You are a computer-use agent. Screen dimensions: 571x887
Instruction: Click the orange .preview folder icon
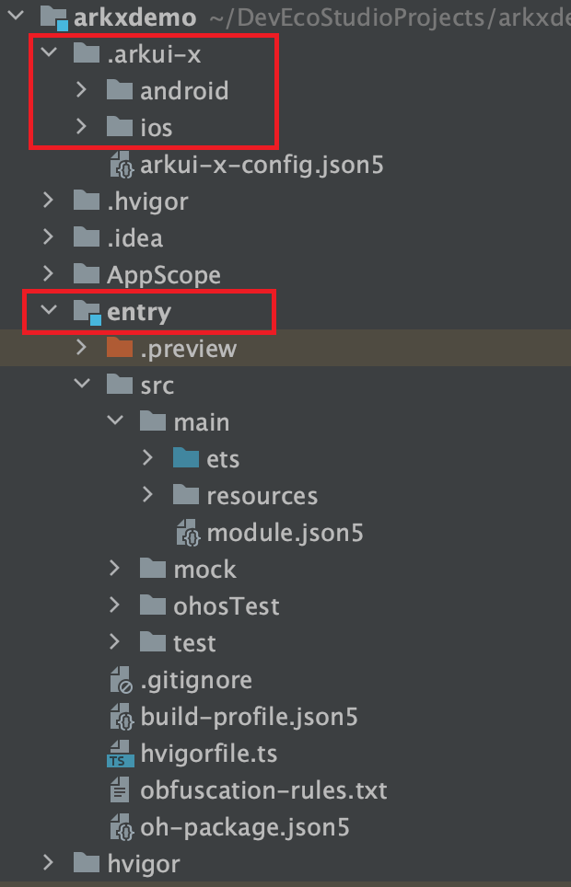point(120,348)
